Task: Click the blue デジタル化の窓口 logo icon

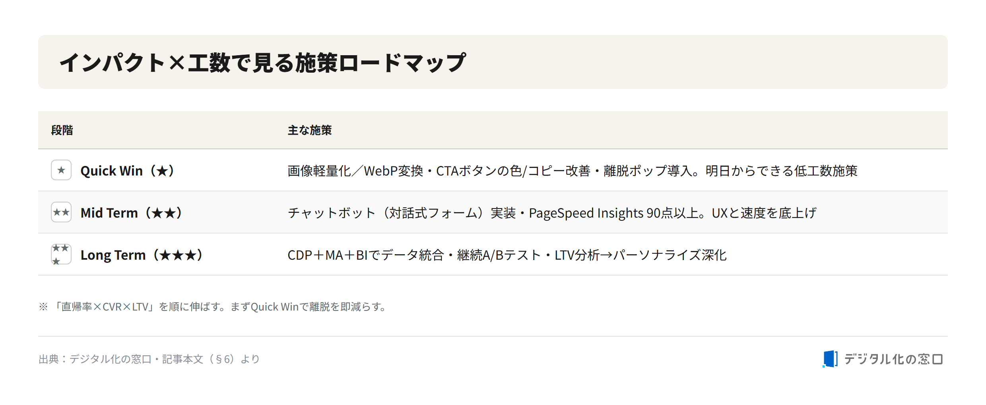Action: click(x=830, y=359)
